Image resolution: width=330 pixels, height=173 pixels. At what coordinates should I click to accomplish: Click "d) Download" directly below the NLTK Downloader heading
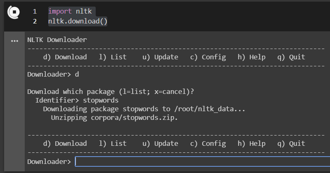point(65,57)
